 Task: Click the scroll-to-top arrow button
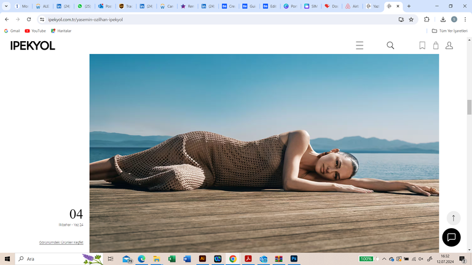(x=454, y=218)
